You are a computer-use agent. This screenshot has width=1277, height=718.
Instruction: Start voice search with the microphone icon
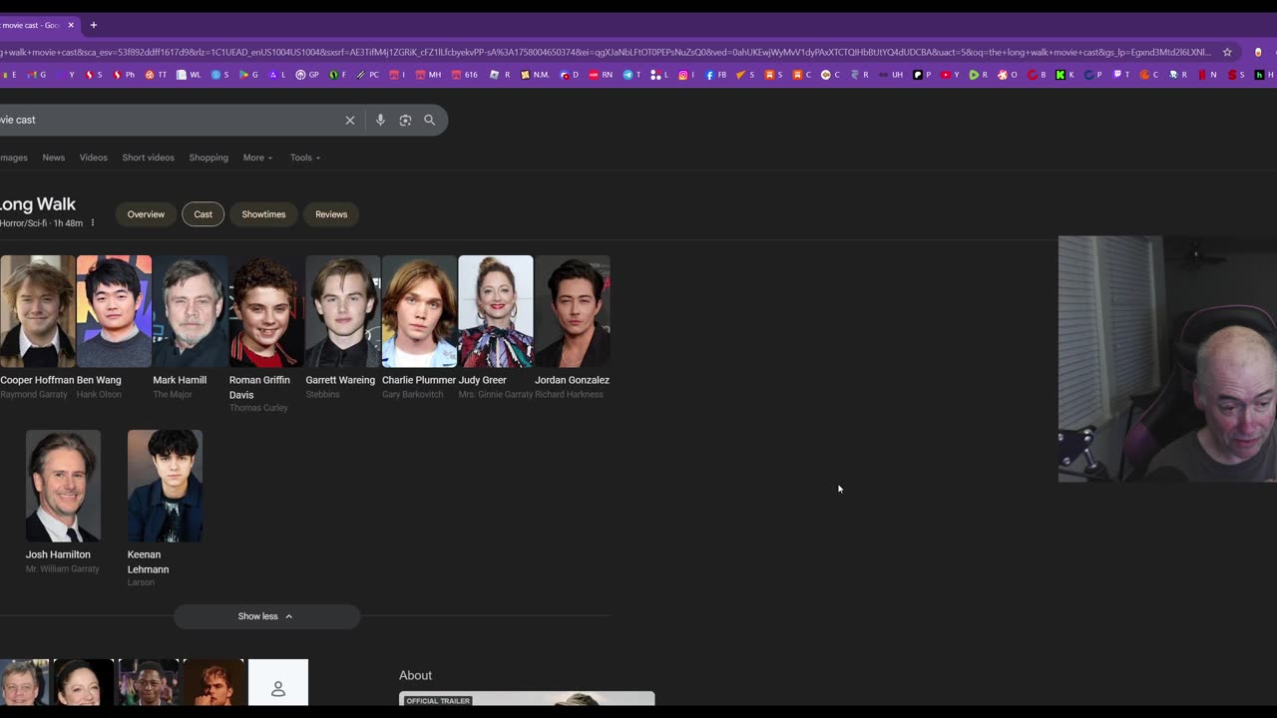[x=380, y=120]
